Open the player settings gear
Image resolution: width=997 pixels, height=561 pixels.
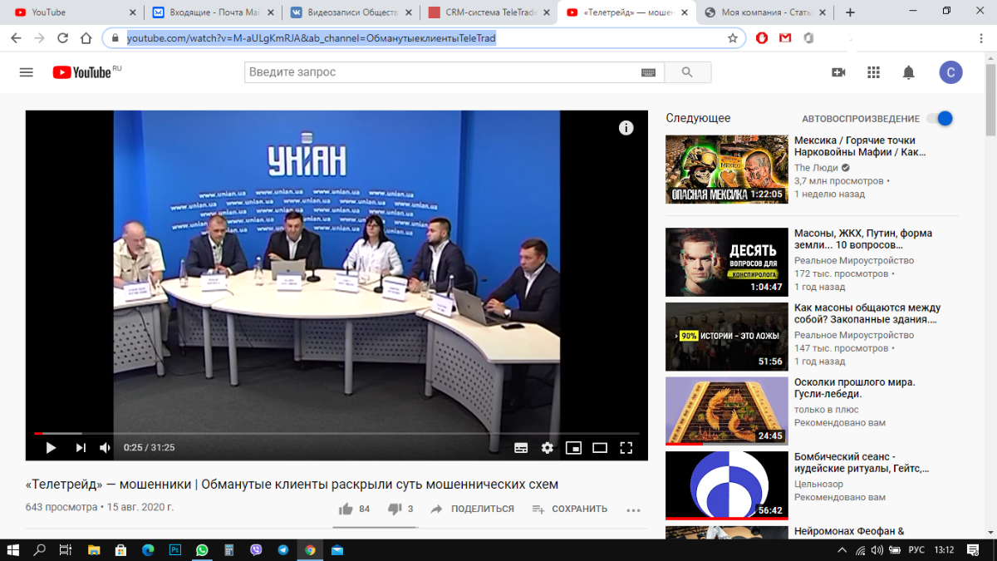pos(547,447)
